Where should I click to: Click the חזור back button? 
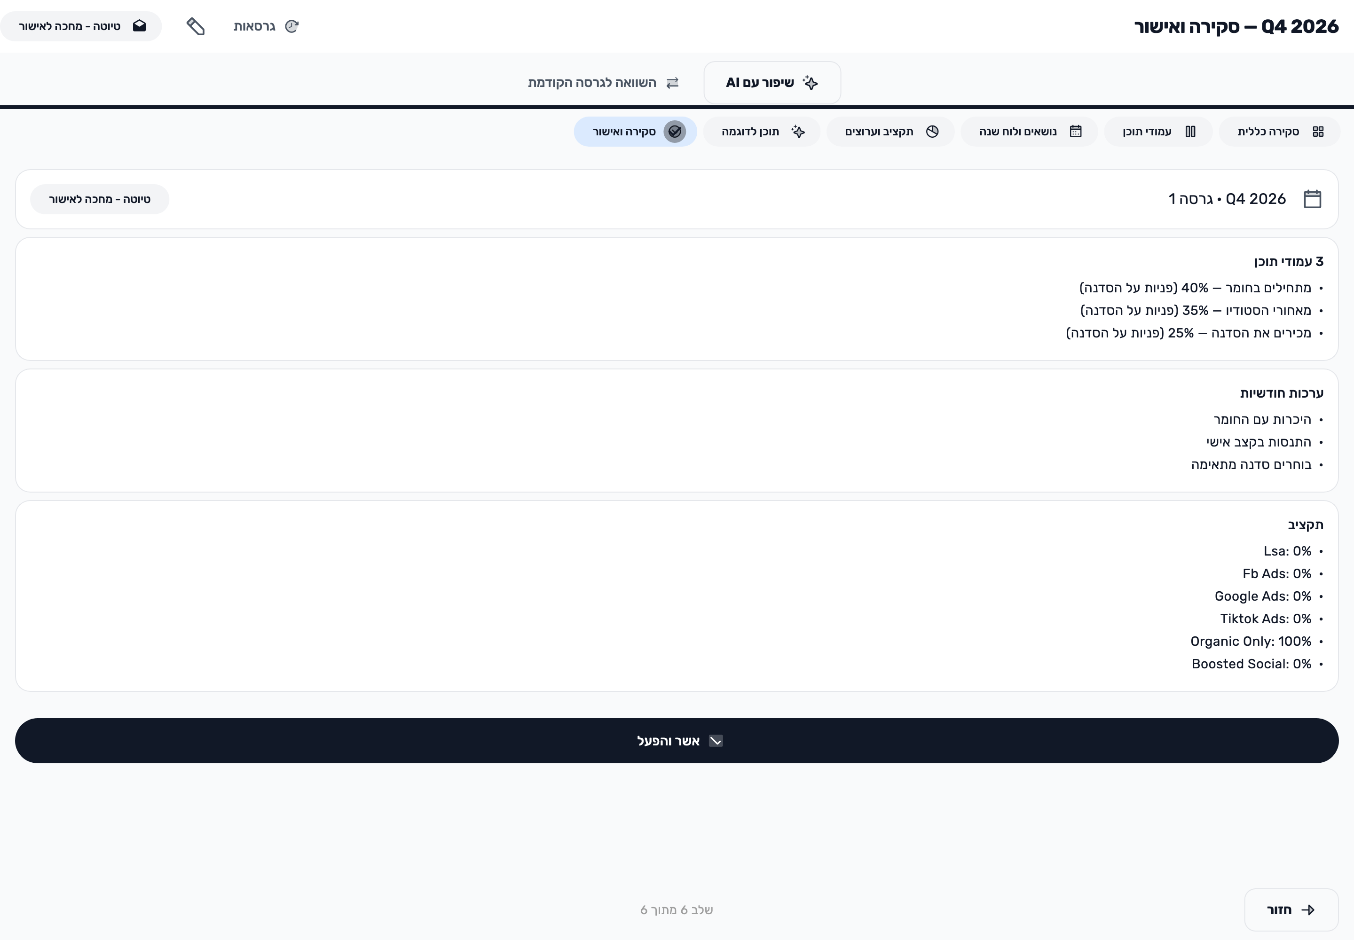point(1291,910)
